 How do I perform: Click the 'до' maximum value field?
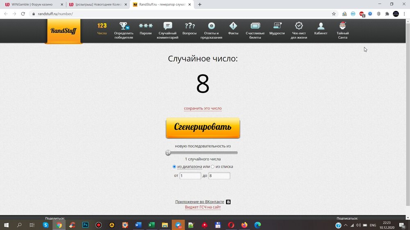(x=219, y=176)
